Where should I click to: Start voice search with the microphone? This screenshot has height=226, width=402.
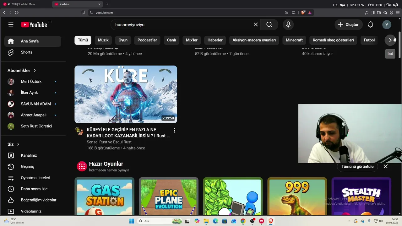pos(288,24)
